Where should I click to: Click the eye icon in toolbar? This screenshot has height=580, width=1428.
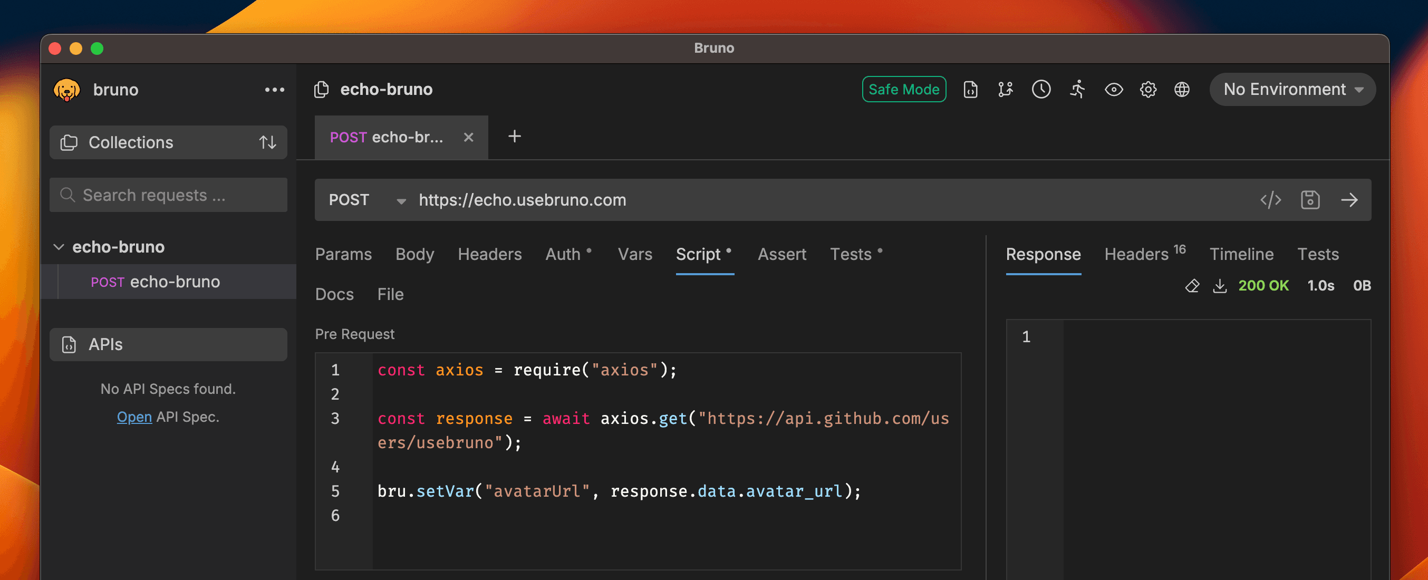pos(1113,89)
